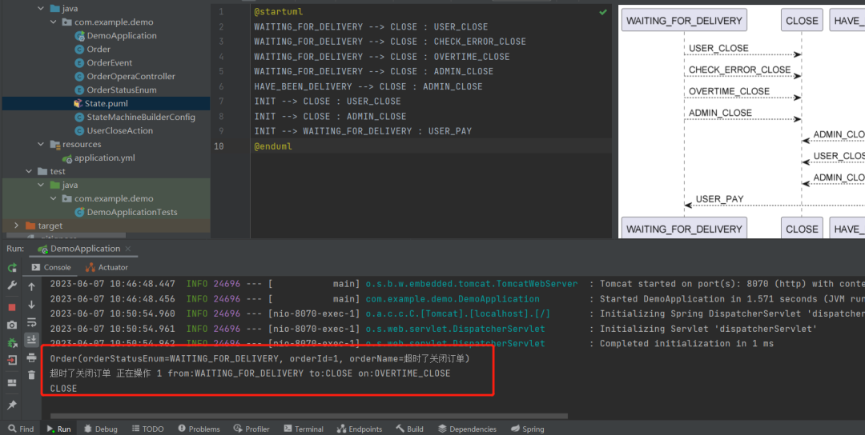This screenshot has width=865, height=435.
Task: Close the DemoApplication run tab
Action: 128,249
